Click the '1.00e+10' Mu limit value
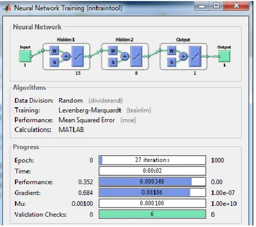The width and height of the screenshot is (256, 227). point(224,204)
